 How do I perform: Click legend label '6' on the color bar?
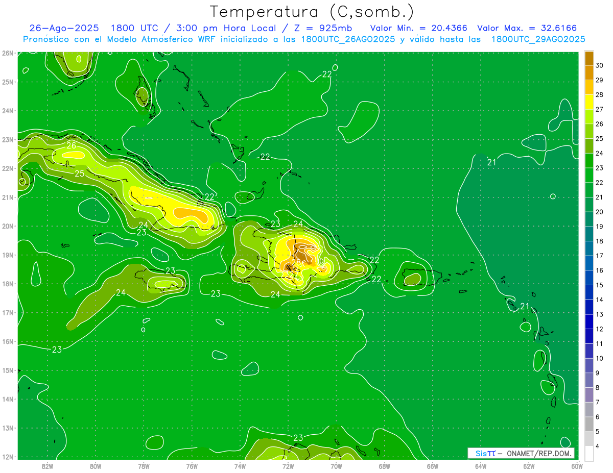tap(598, 417)
